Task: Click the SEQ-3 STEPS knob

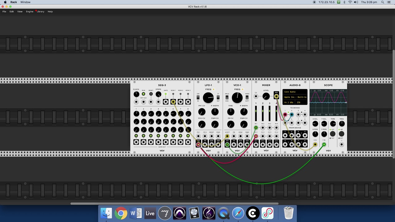Action: pyautogui.click(x=158, y=94)
